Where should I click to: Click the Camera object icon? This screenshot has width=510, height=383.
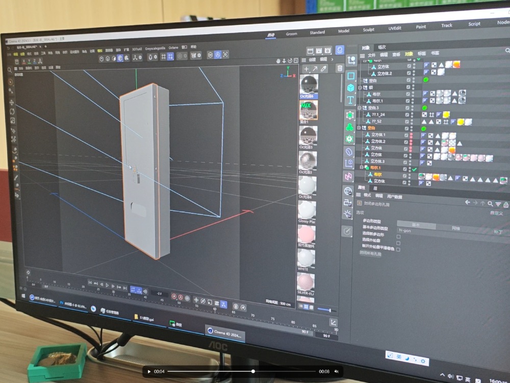point(348,203)
